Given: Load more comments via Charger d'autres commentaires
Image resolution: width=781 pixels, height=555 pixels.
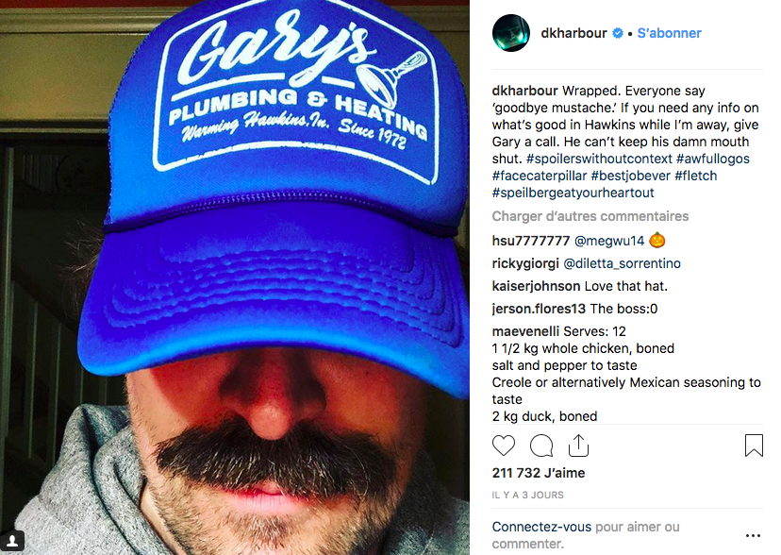Looking at the screenshot, I should 590,216.
